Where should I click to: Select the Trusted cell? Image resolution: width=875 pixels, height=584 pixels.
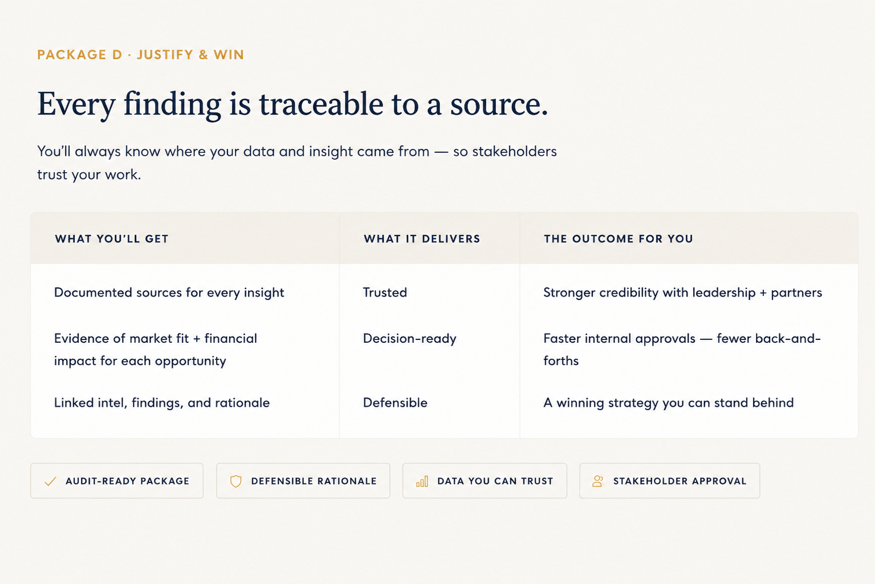click(385, 293)
